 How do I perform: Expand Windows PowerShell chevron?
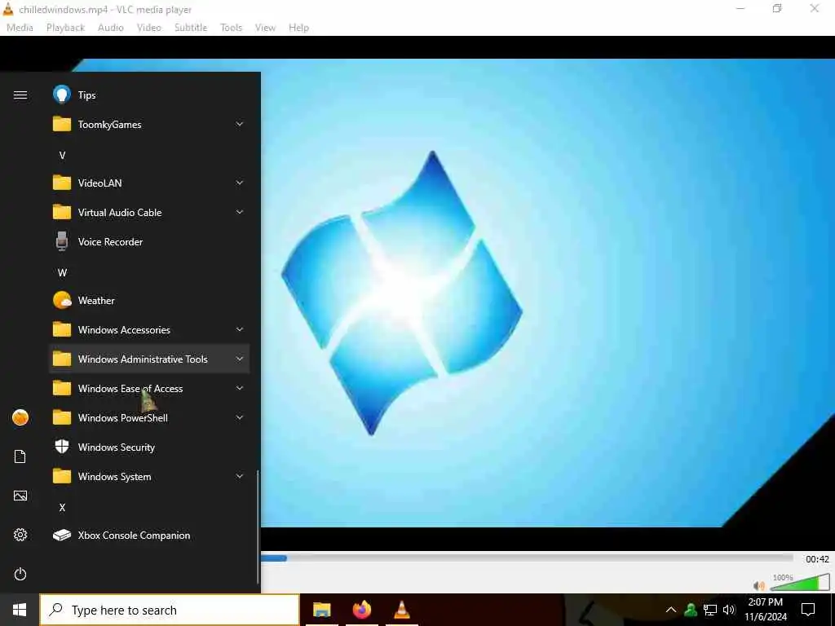[240, 417]
